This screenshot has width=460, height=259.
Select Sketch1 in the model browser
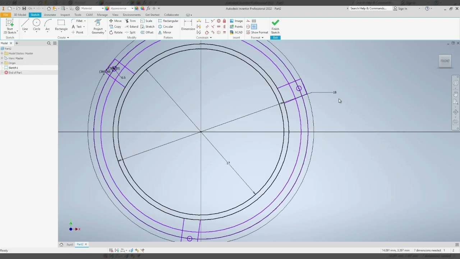[x=13, y=68]
